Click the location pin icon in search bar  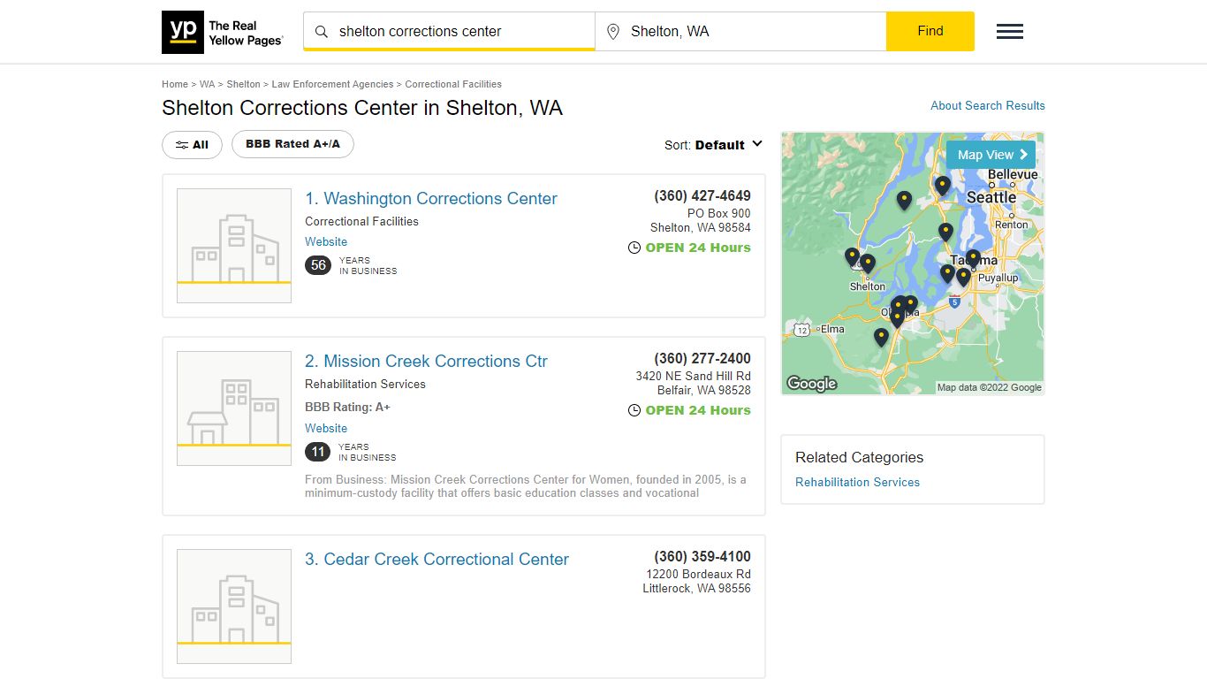click(613, 32)
